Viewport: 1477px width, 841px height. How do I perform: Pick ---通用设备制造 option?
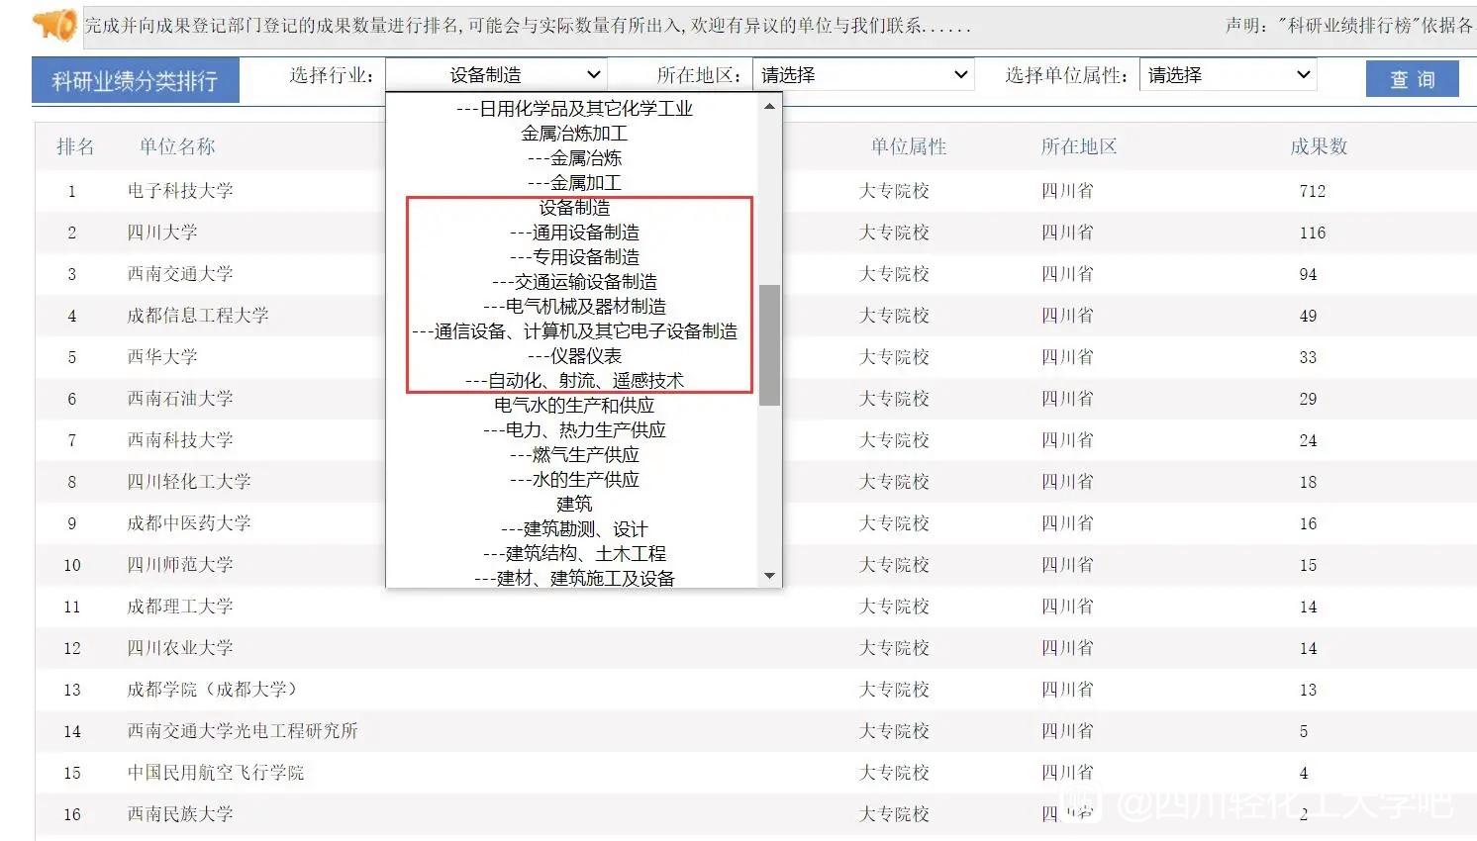(574, 233)
